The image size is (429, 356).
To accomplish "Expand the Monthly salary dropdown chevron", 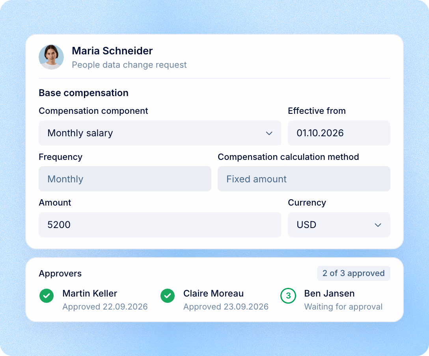I will pyautogui.click(x=269, y=133).
